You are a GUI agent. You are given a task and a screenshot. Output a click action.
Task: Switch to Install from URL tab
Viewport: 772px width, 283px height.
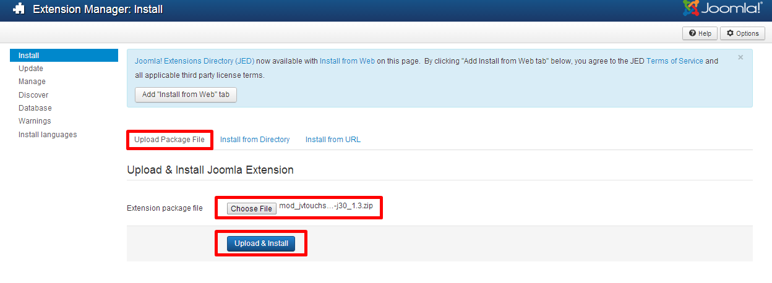point(333,140)
